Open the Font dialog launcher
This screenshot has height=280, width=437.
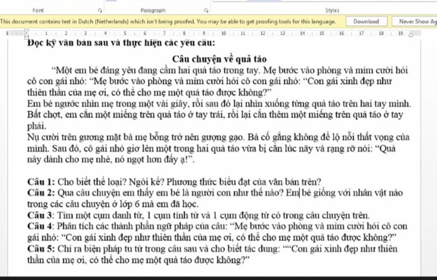pyautogui.click(x=100, y=11)
